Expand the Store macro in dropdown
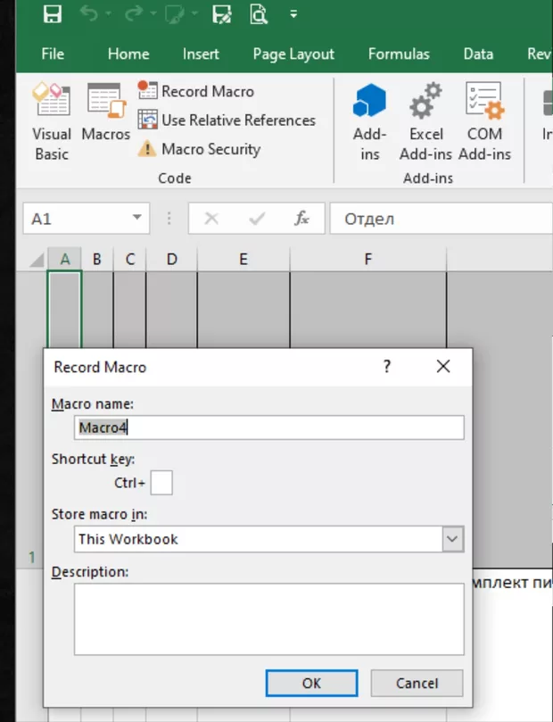 (x=453, y=539)
